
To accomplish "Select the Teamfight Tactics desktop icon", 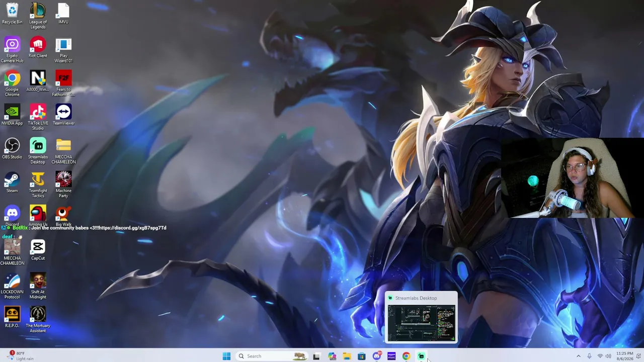I will click(x=38, y=185).
